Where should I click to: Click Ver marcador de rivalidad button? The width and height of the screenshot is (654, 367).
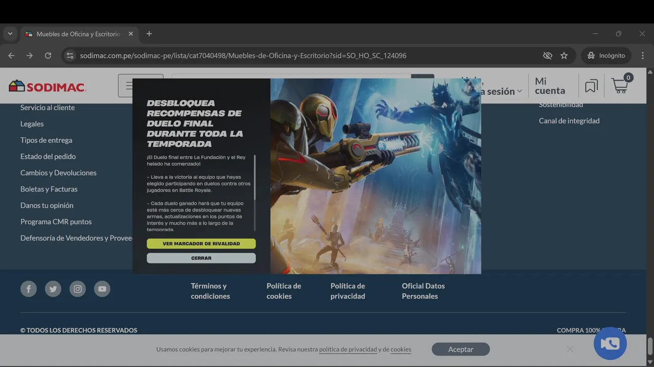tap(201, 244)
